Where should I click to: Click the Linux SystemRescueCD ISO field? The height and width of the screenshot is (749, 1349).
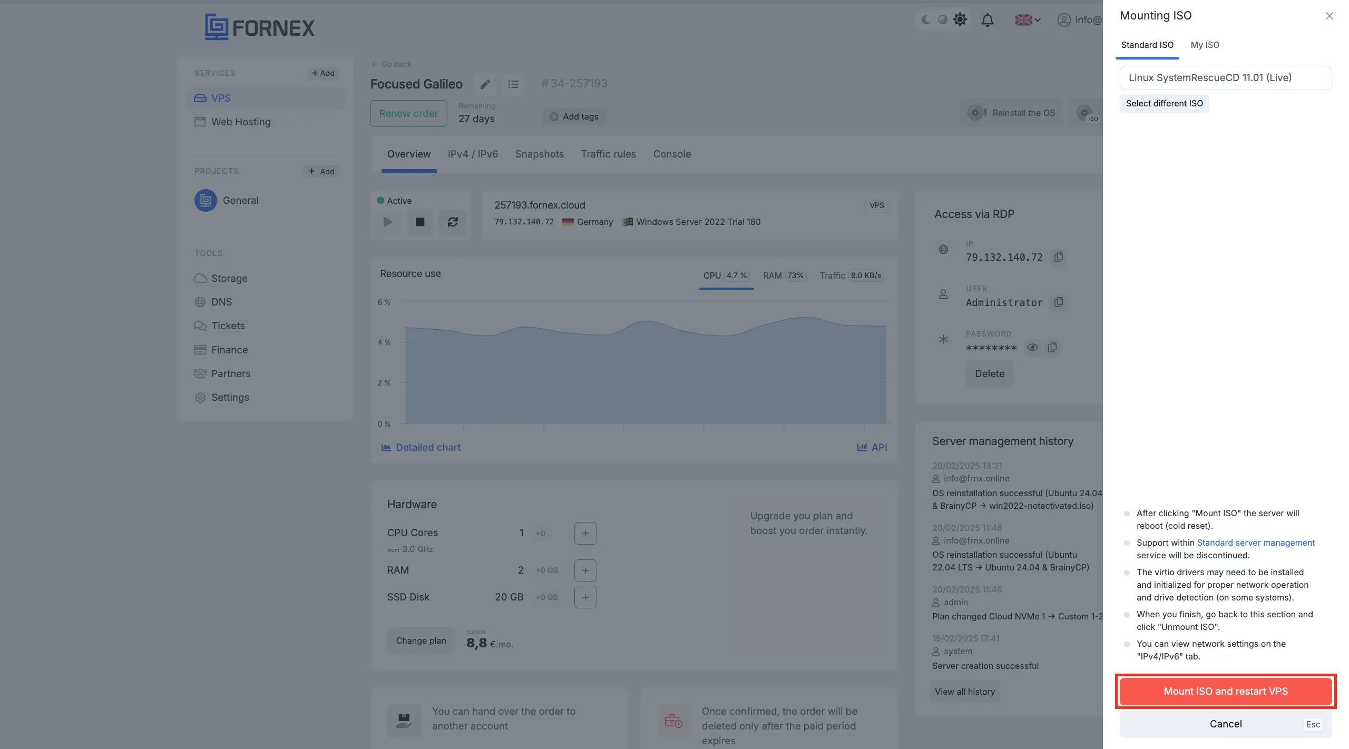1226,77
